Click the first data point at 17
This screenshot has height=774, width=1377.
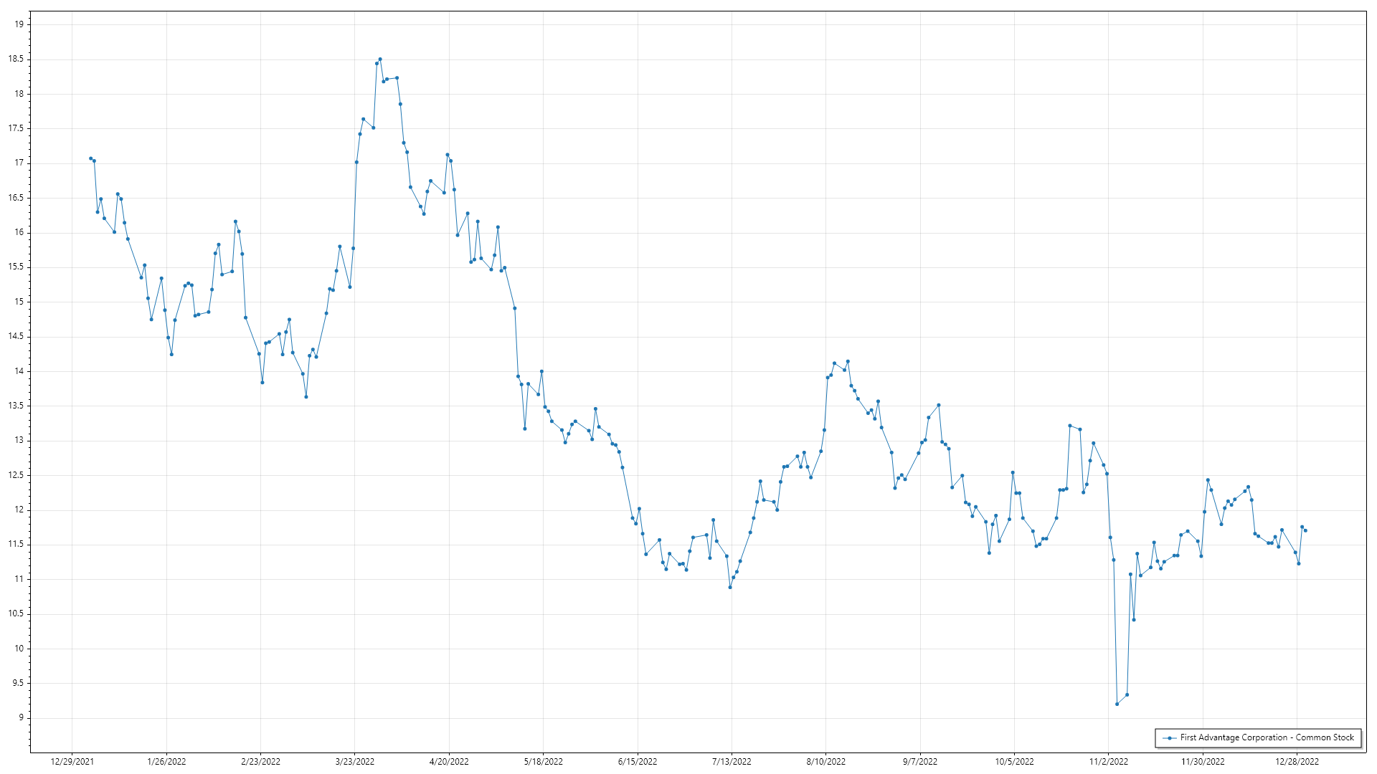(90, 158)
